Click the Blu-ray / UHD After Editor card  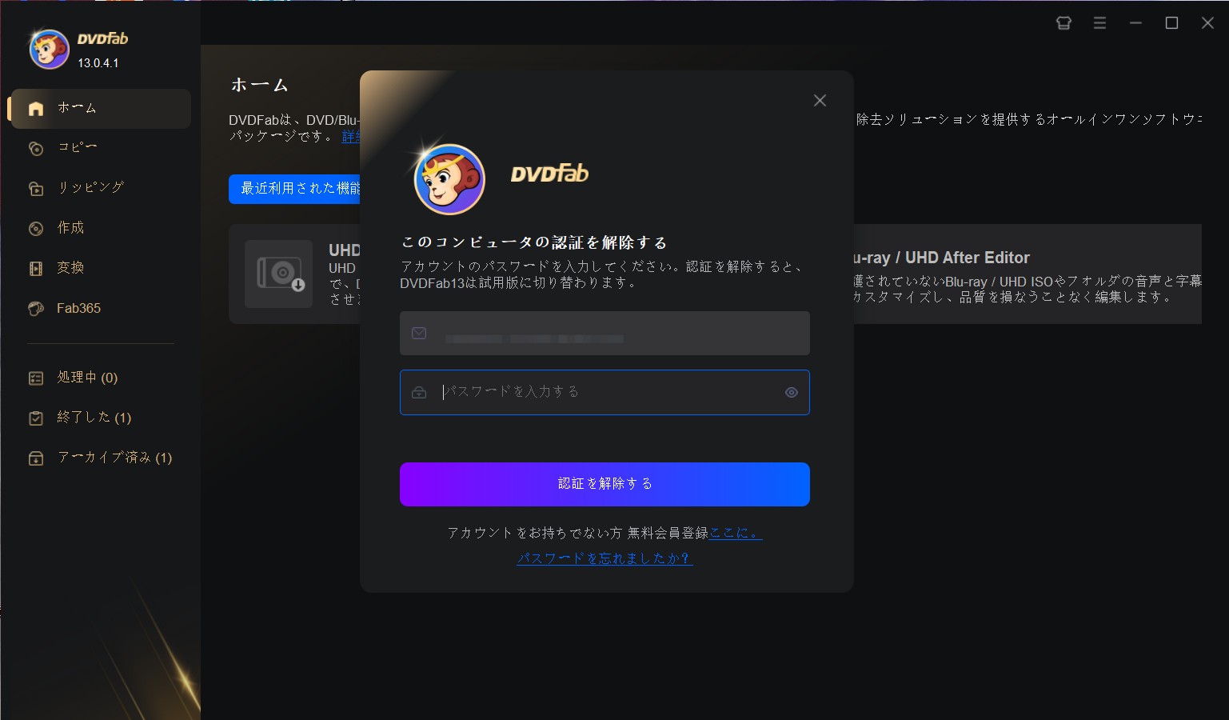[x=1027, y=274]
